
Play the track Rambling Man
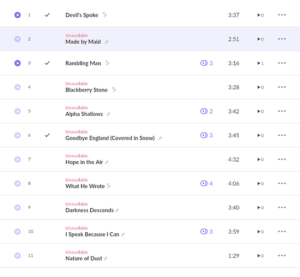tap(17, 63)
